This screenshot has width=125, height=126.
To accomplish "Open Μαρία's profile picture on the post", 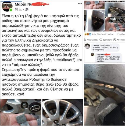I will (x=7, y=6).
